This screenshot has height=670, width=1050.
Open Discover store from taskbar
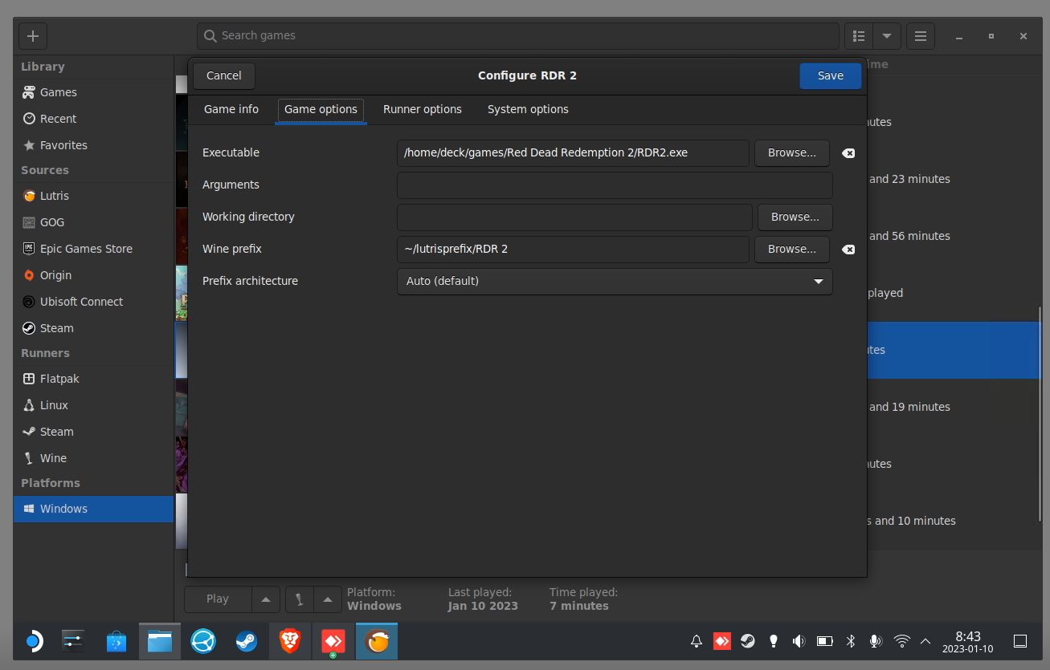[116, 641]
